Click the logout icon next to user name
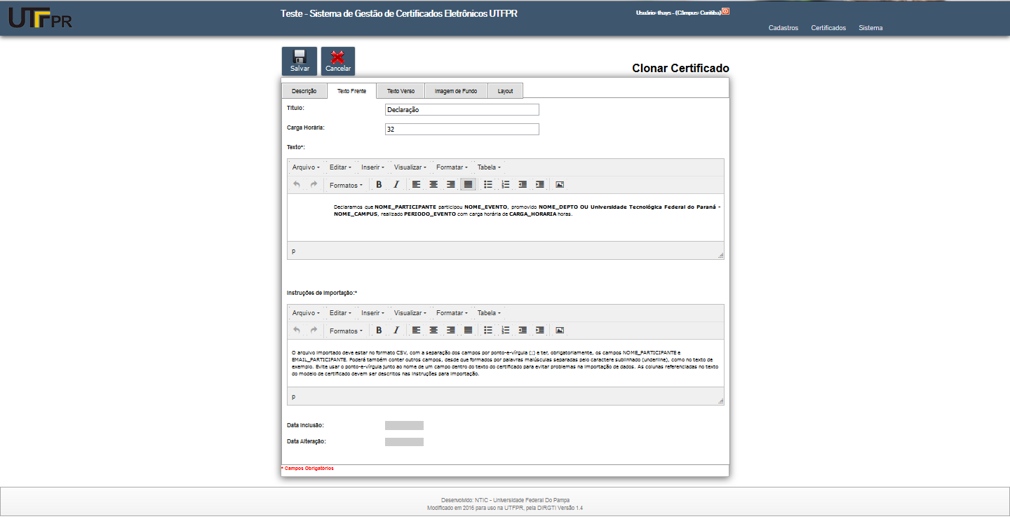 click(x=725, y=11)
